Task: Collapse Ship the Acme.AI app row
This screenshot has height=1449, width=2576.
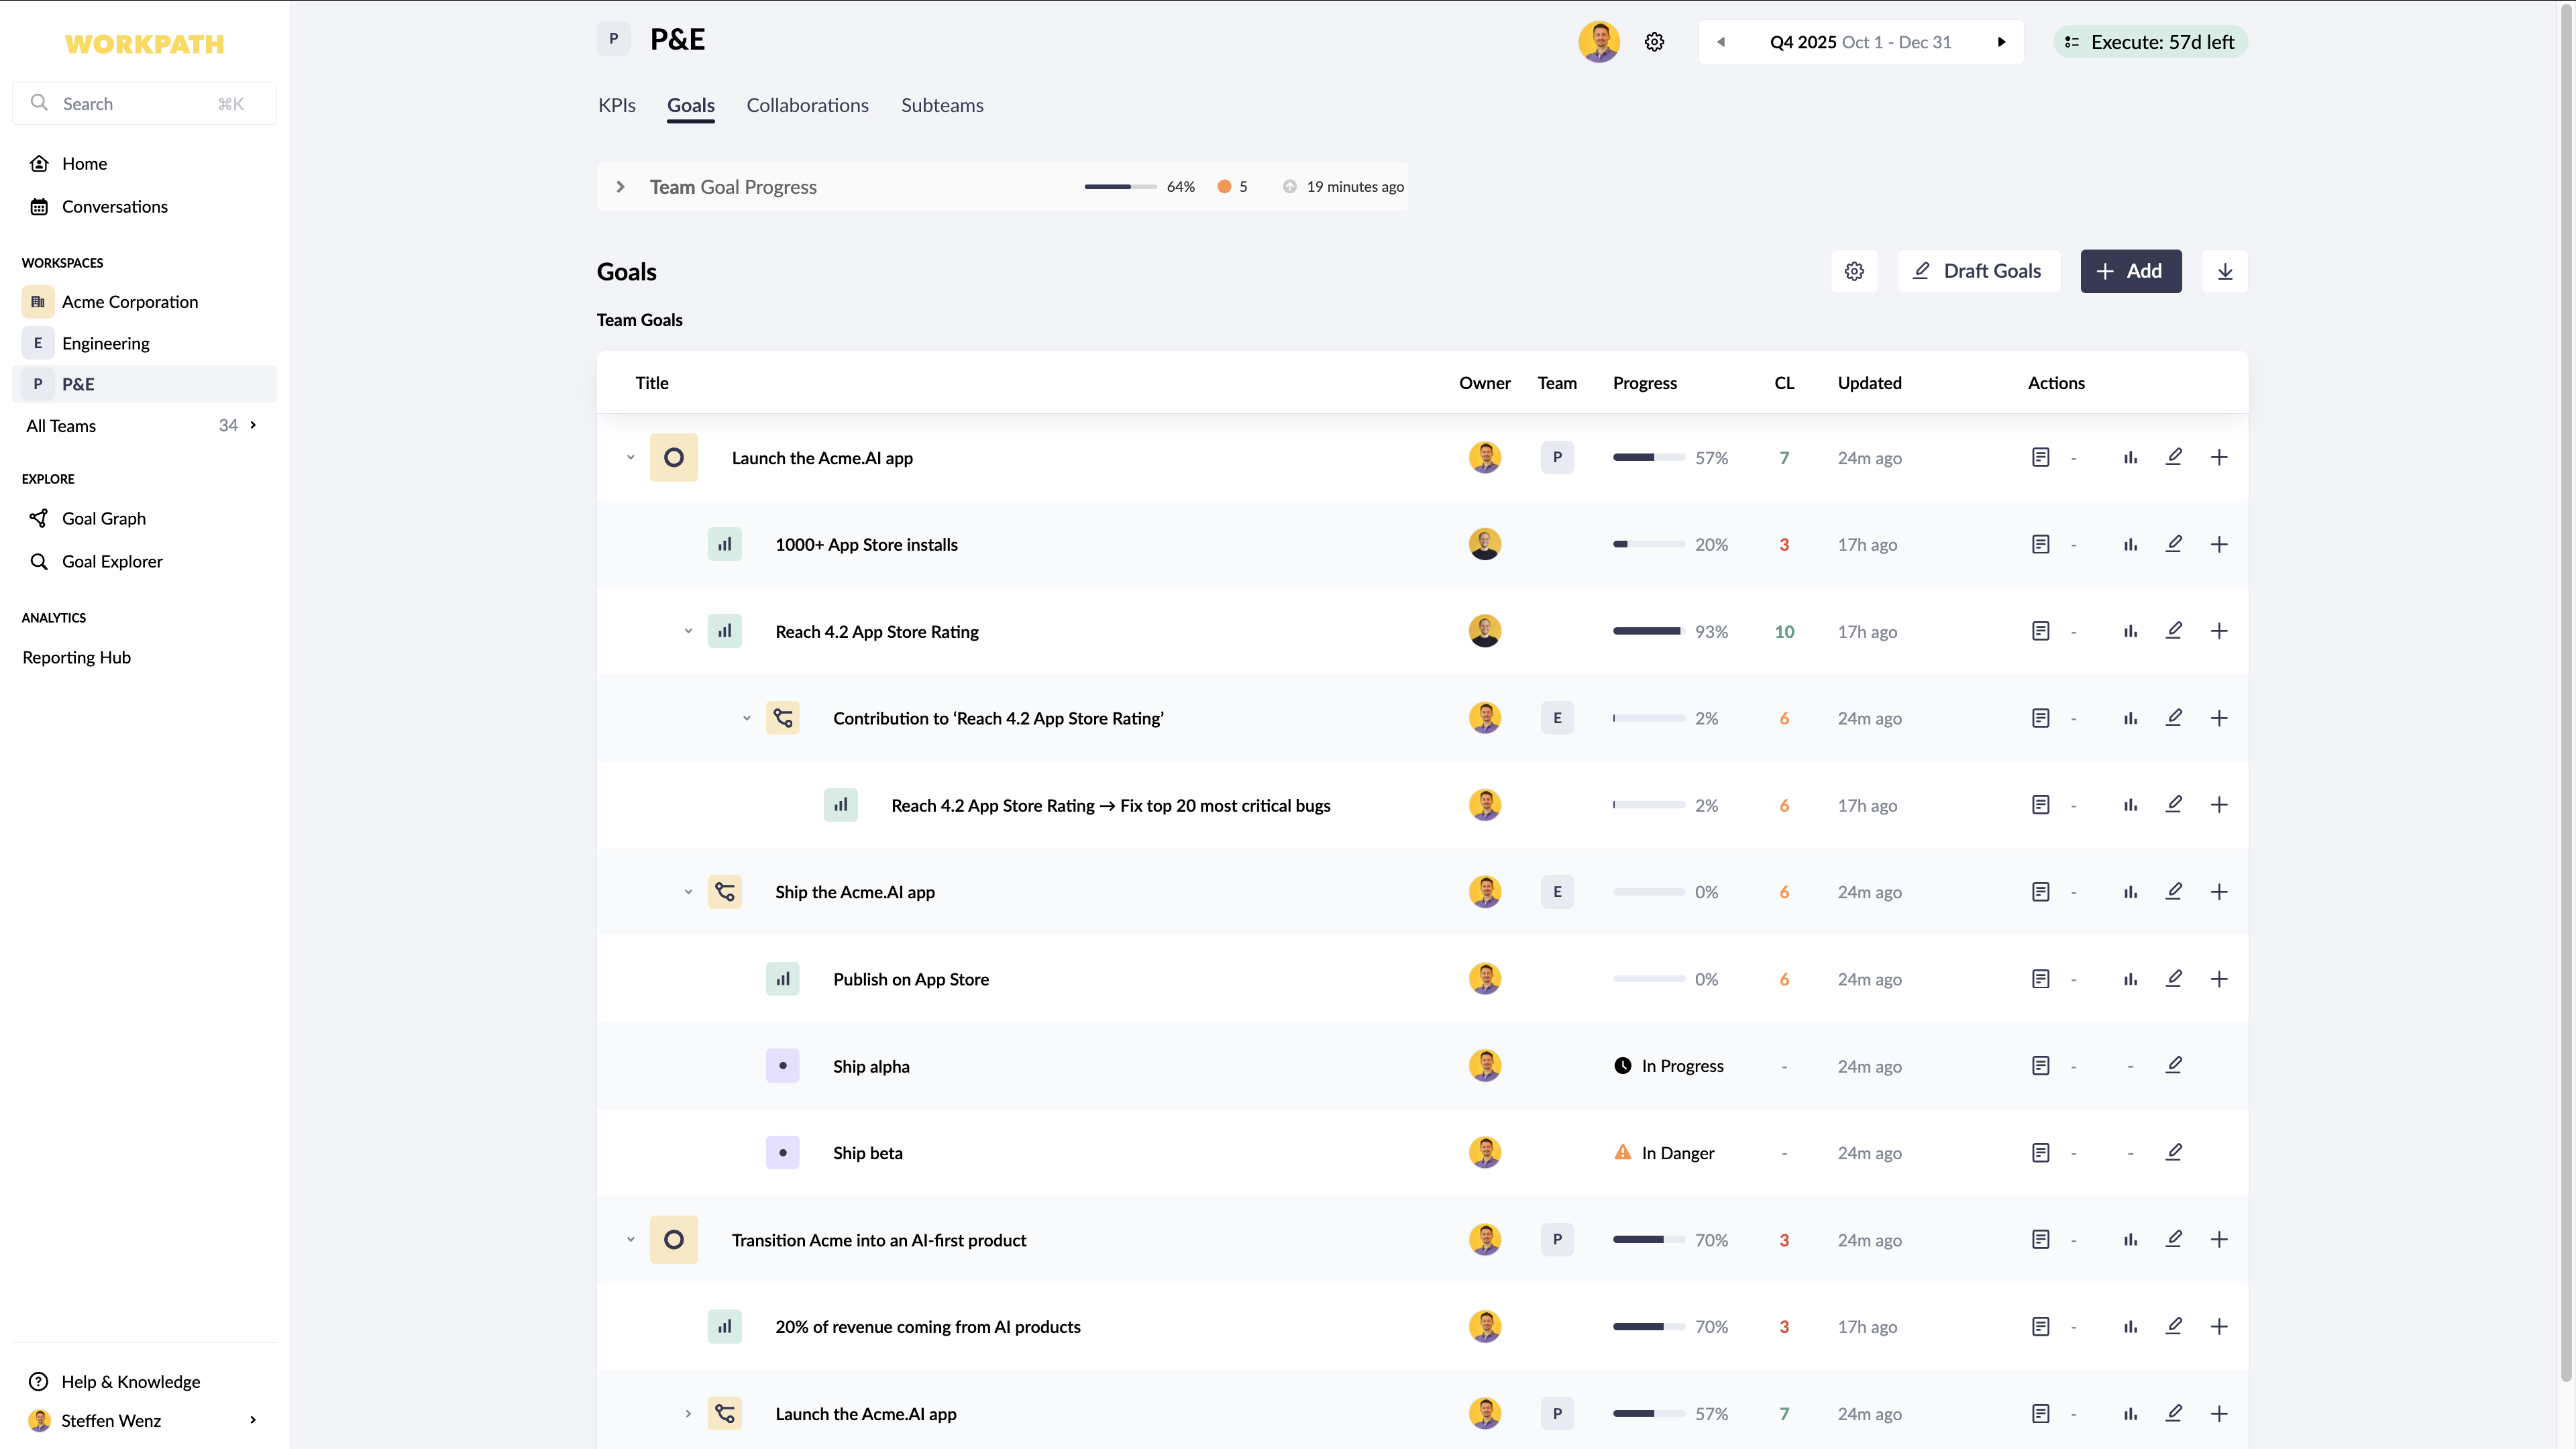Action: pyautogui.click(x=688, y=892)
